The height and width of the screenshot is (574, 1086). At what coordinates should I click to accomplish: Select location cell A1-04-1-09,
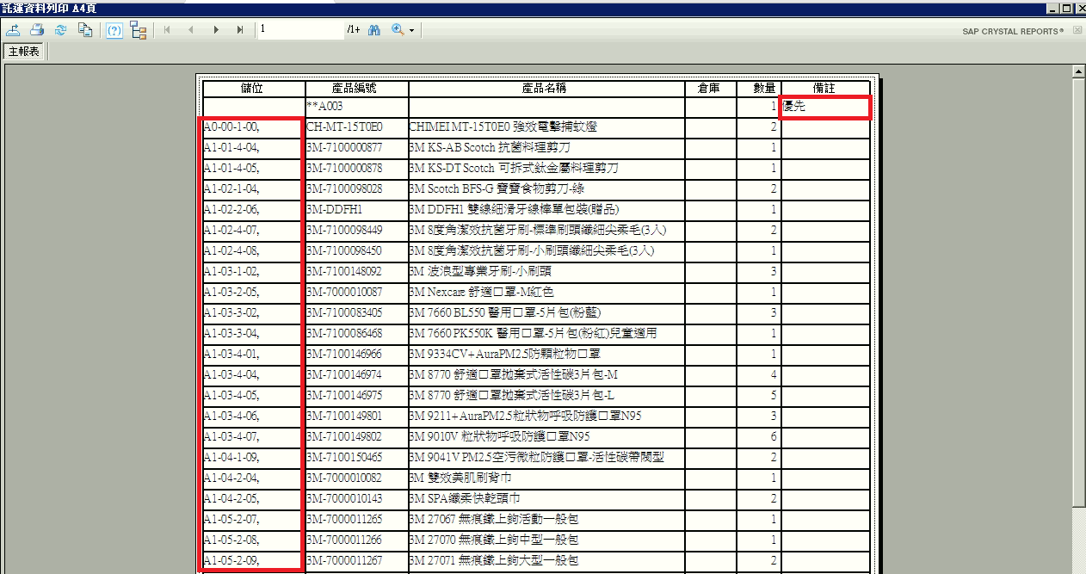click(253, 457)
